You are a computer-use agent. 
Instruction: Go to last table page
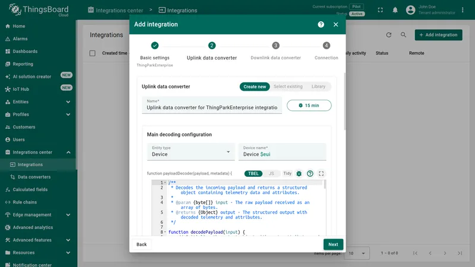pyautogui.click(x=460, y=253)
